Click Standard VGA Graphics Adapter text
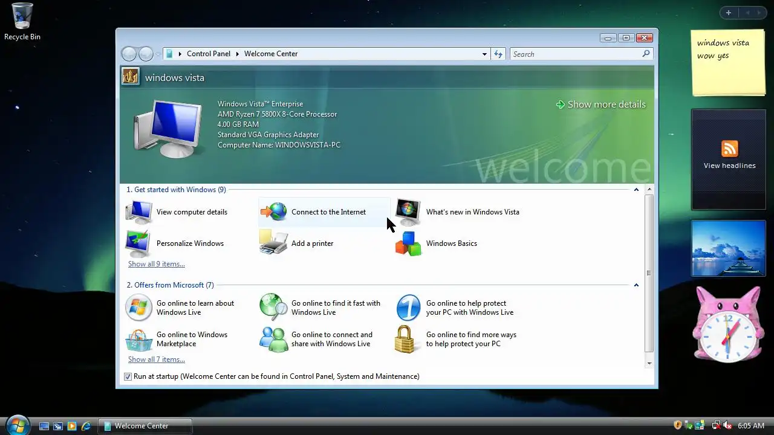This screenshot has width=774, height=435. pyautogui.click(x=268, y=135)
